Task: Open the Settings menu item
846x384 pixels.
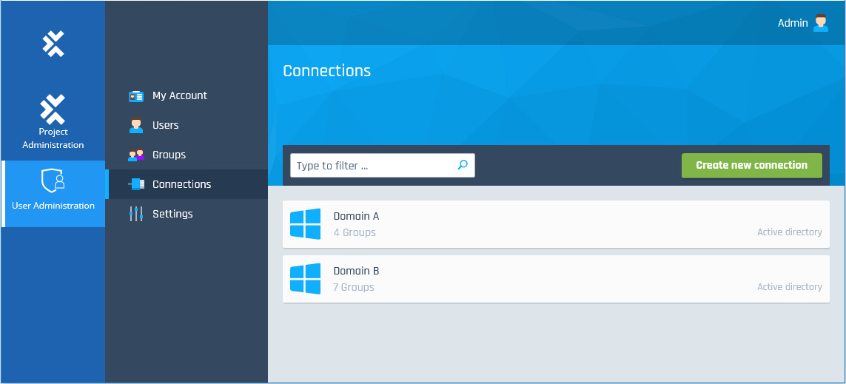Action: tap(187, 214)
